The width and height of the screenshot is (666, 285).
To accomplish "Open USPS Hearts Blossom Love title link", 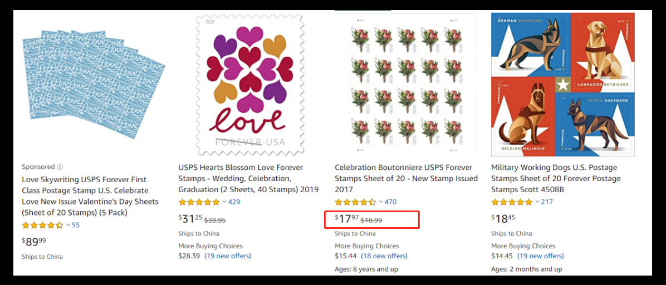I will point(248,178).
